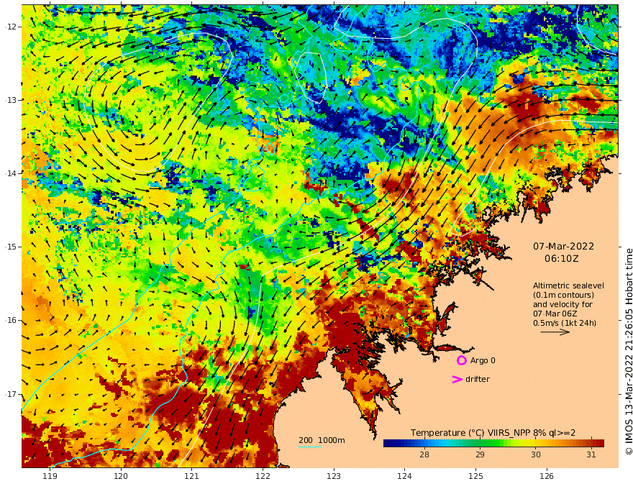This screenshot has height=489, width=633.
Task: Click the cyan 200m contour legend line
Action: click(310, 447)
